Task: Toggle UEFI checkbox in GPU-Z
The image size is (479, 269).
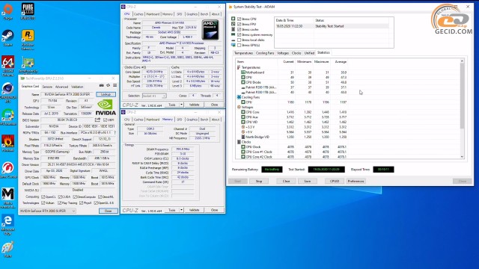Action: point(105,120)
